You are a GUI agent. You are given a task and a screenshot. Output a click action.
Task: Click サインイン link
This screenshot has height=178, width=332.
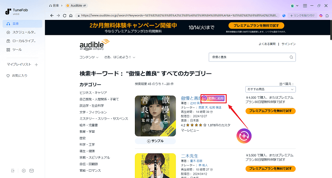pyautogui.click(x=288, y=44)
